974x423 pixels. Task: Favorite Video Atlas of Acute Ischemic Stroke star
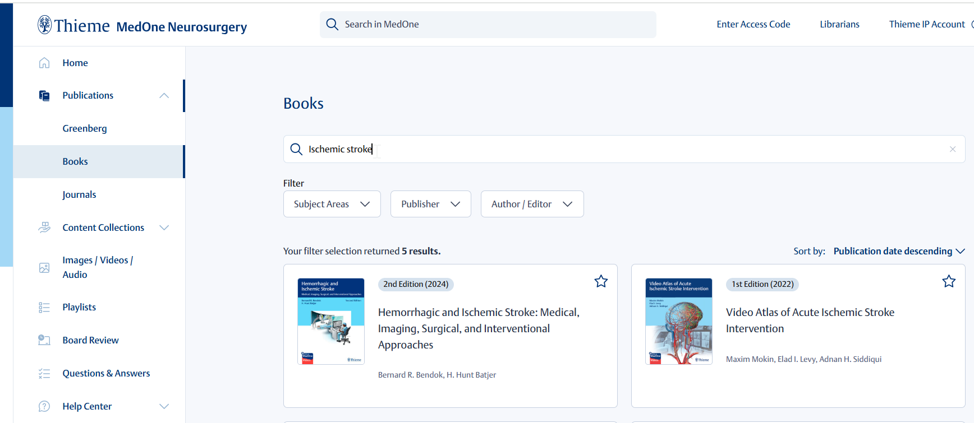(949, 281)
